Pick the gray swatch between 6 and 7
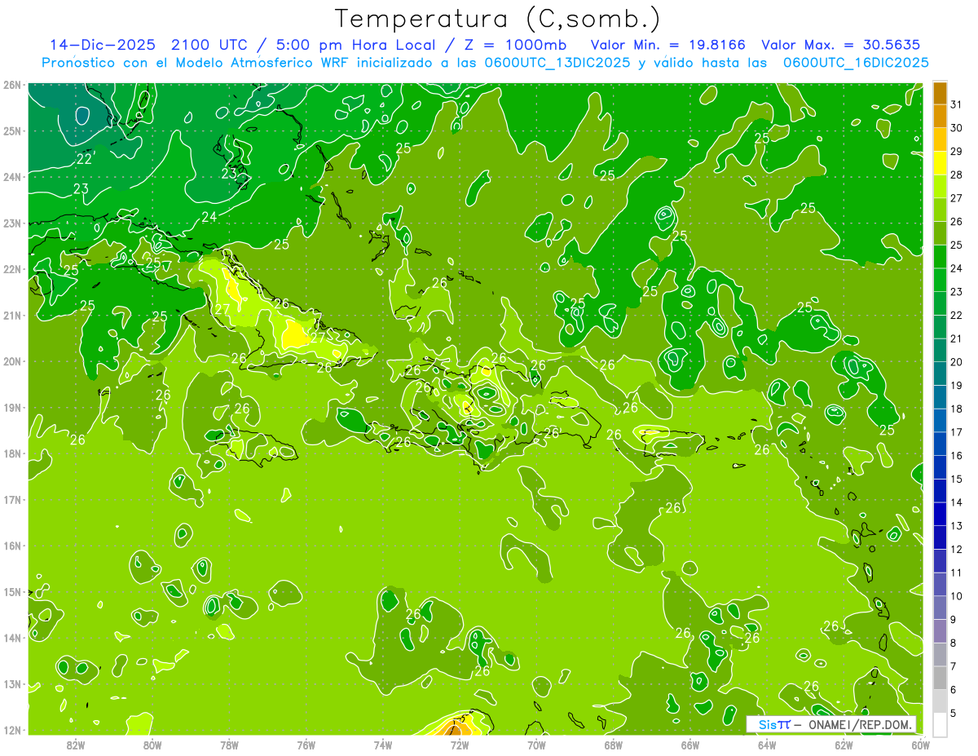The height and width of the screenshot is (756, 978). tap(940, 679)
